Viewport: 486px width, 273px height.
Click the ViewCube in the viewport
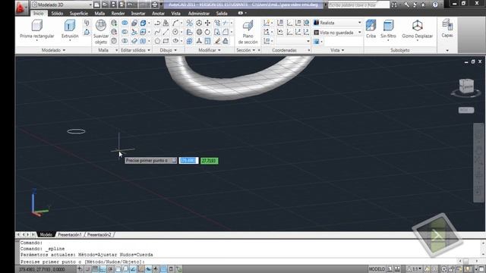[x=465, y=86]
